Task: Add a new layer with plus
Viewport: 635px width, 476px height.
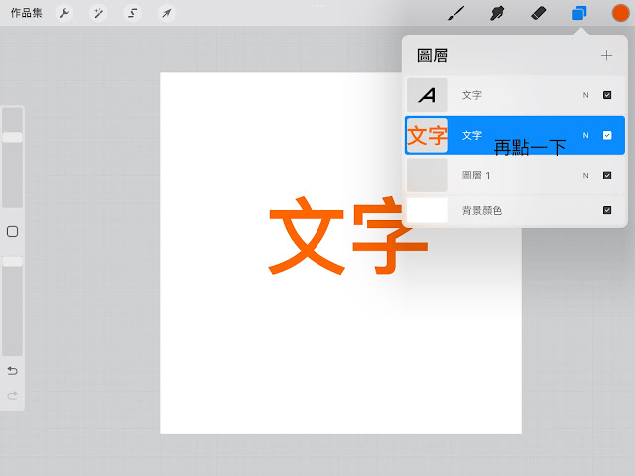Action: [x=606, y=56]
